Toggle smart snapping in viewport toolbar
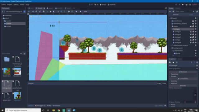 [58, 12]
